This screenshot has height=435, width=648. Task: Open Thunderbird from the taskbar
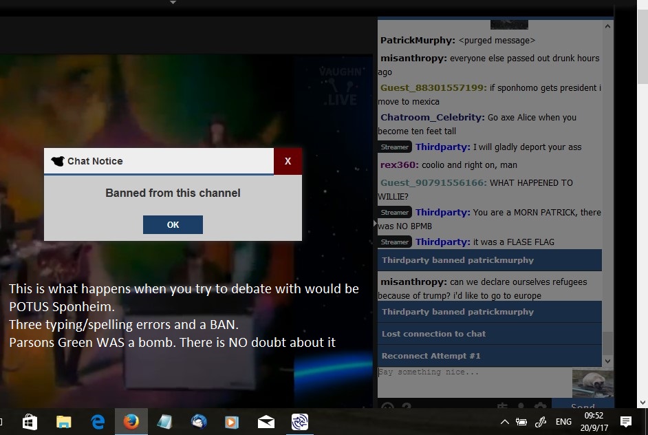199,421
